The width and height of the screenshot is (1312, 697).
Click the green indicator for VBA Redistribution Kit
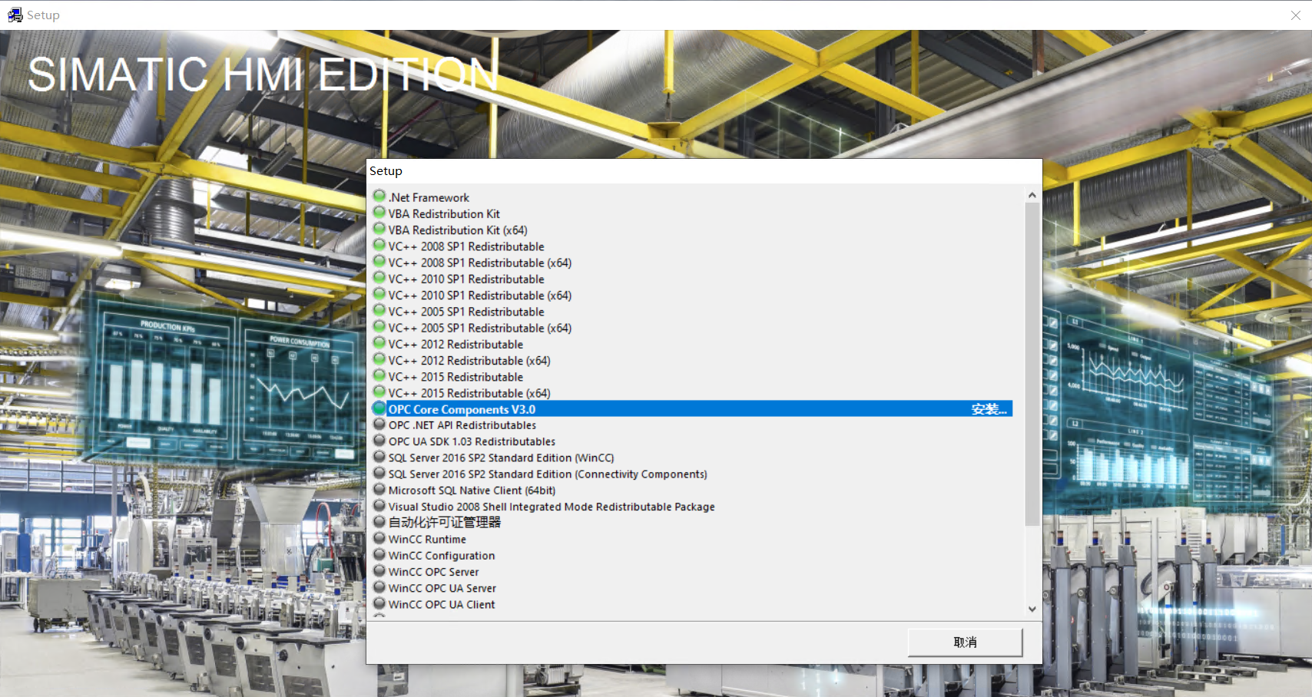[379, 212]
